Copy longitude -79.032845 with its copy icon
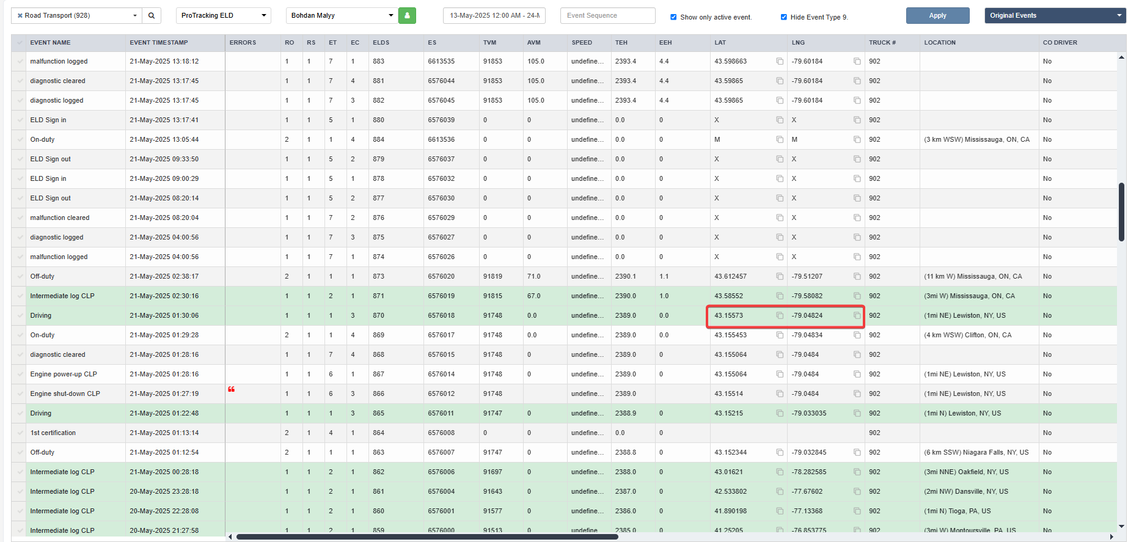Viewport: 1128px width, 542px height. (x=857, y=452)
